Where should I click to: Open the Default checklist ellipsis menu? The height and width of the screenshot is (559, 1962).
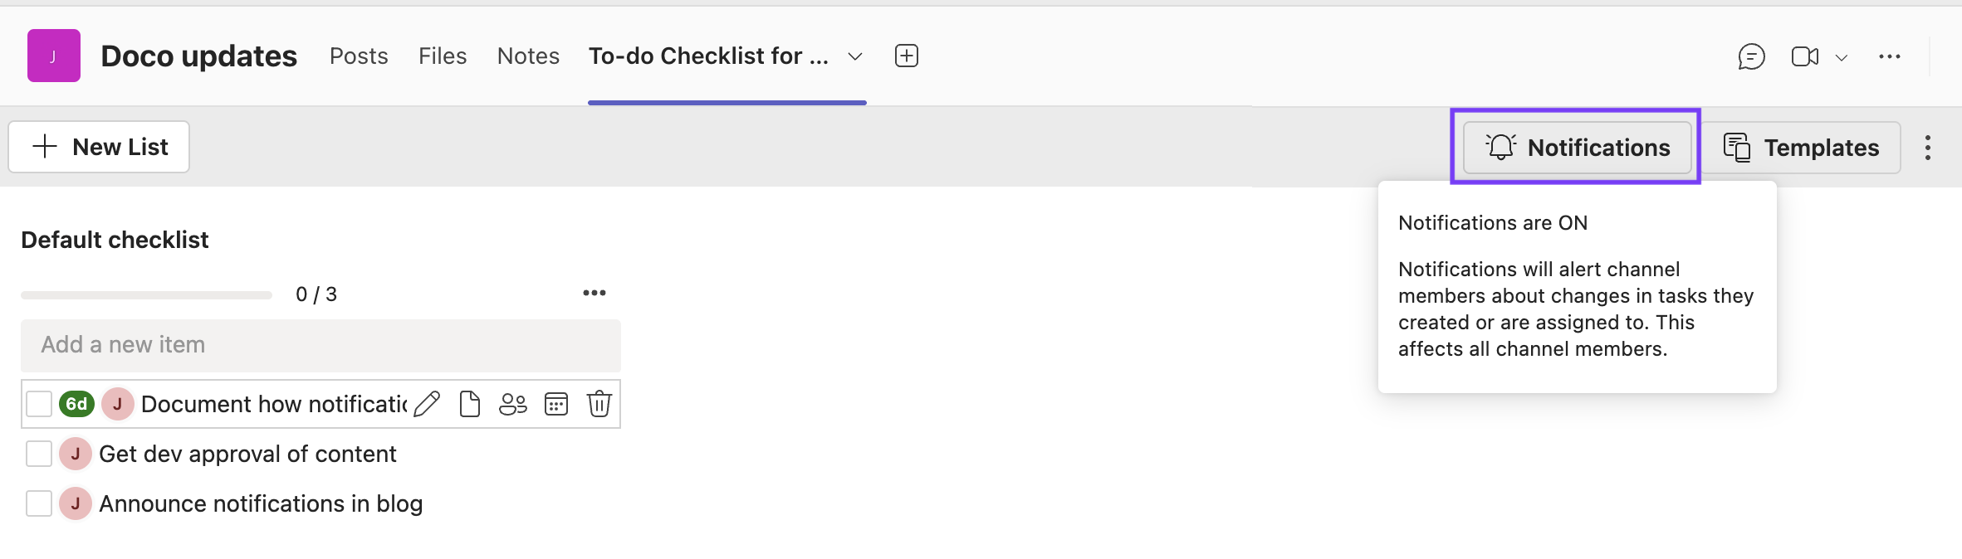click(x=594, y=293)
